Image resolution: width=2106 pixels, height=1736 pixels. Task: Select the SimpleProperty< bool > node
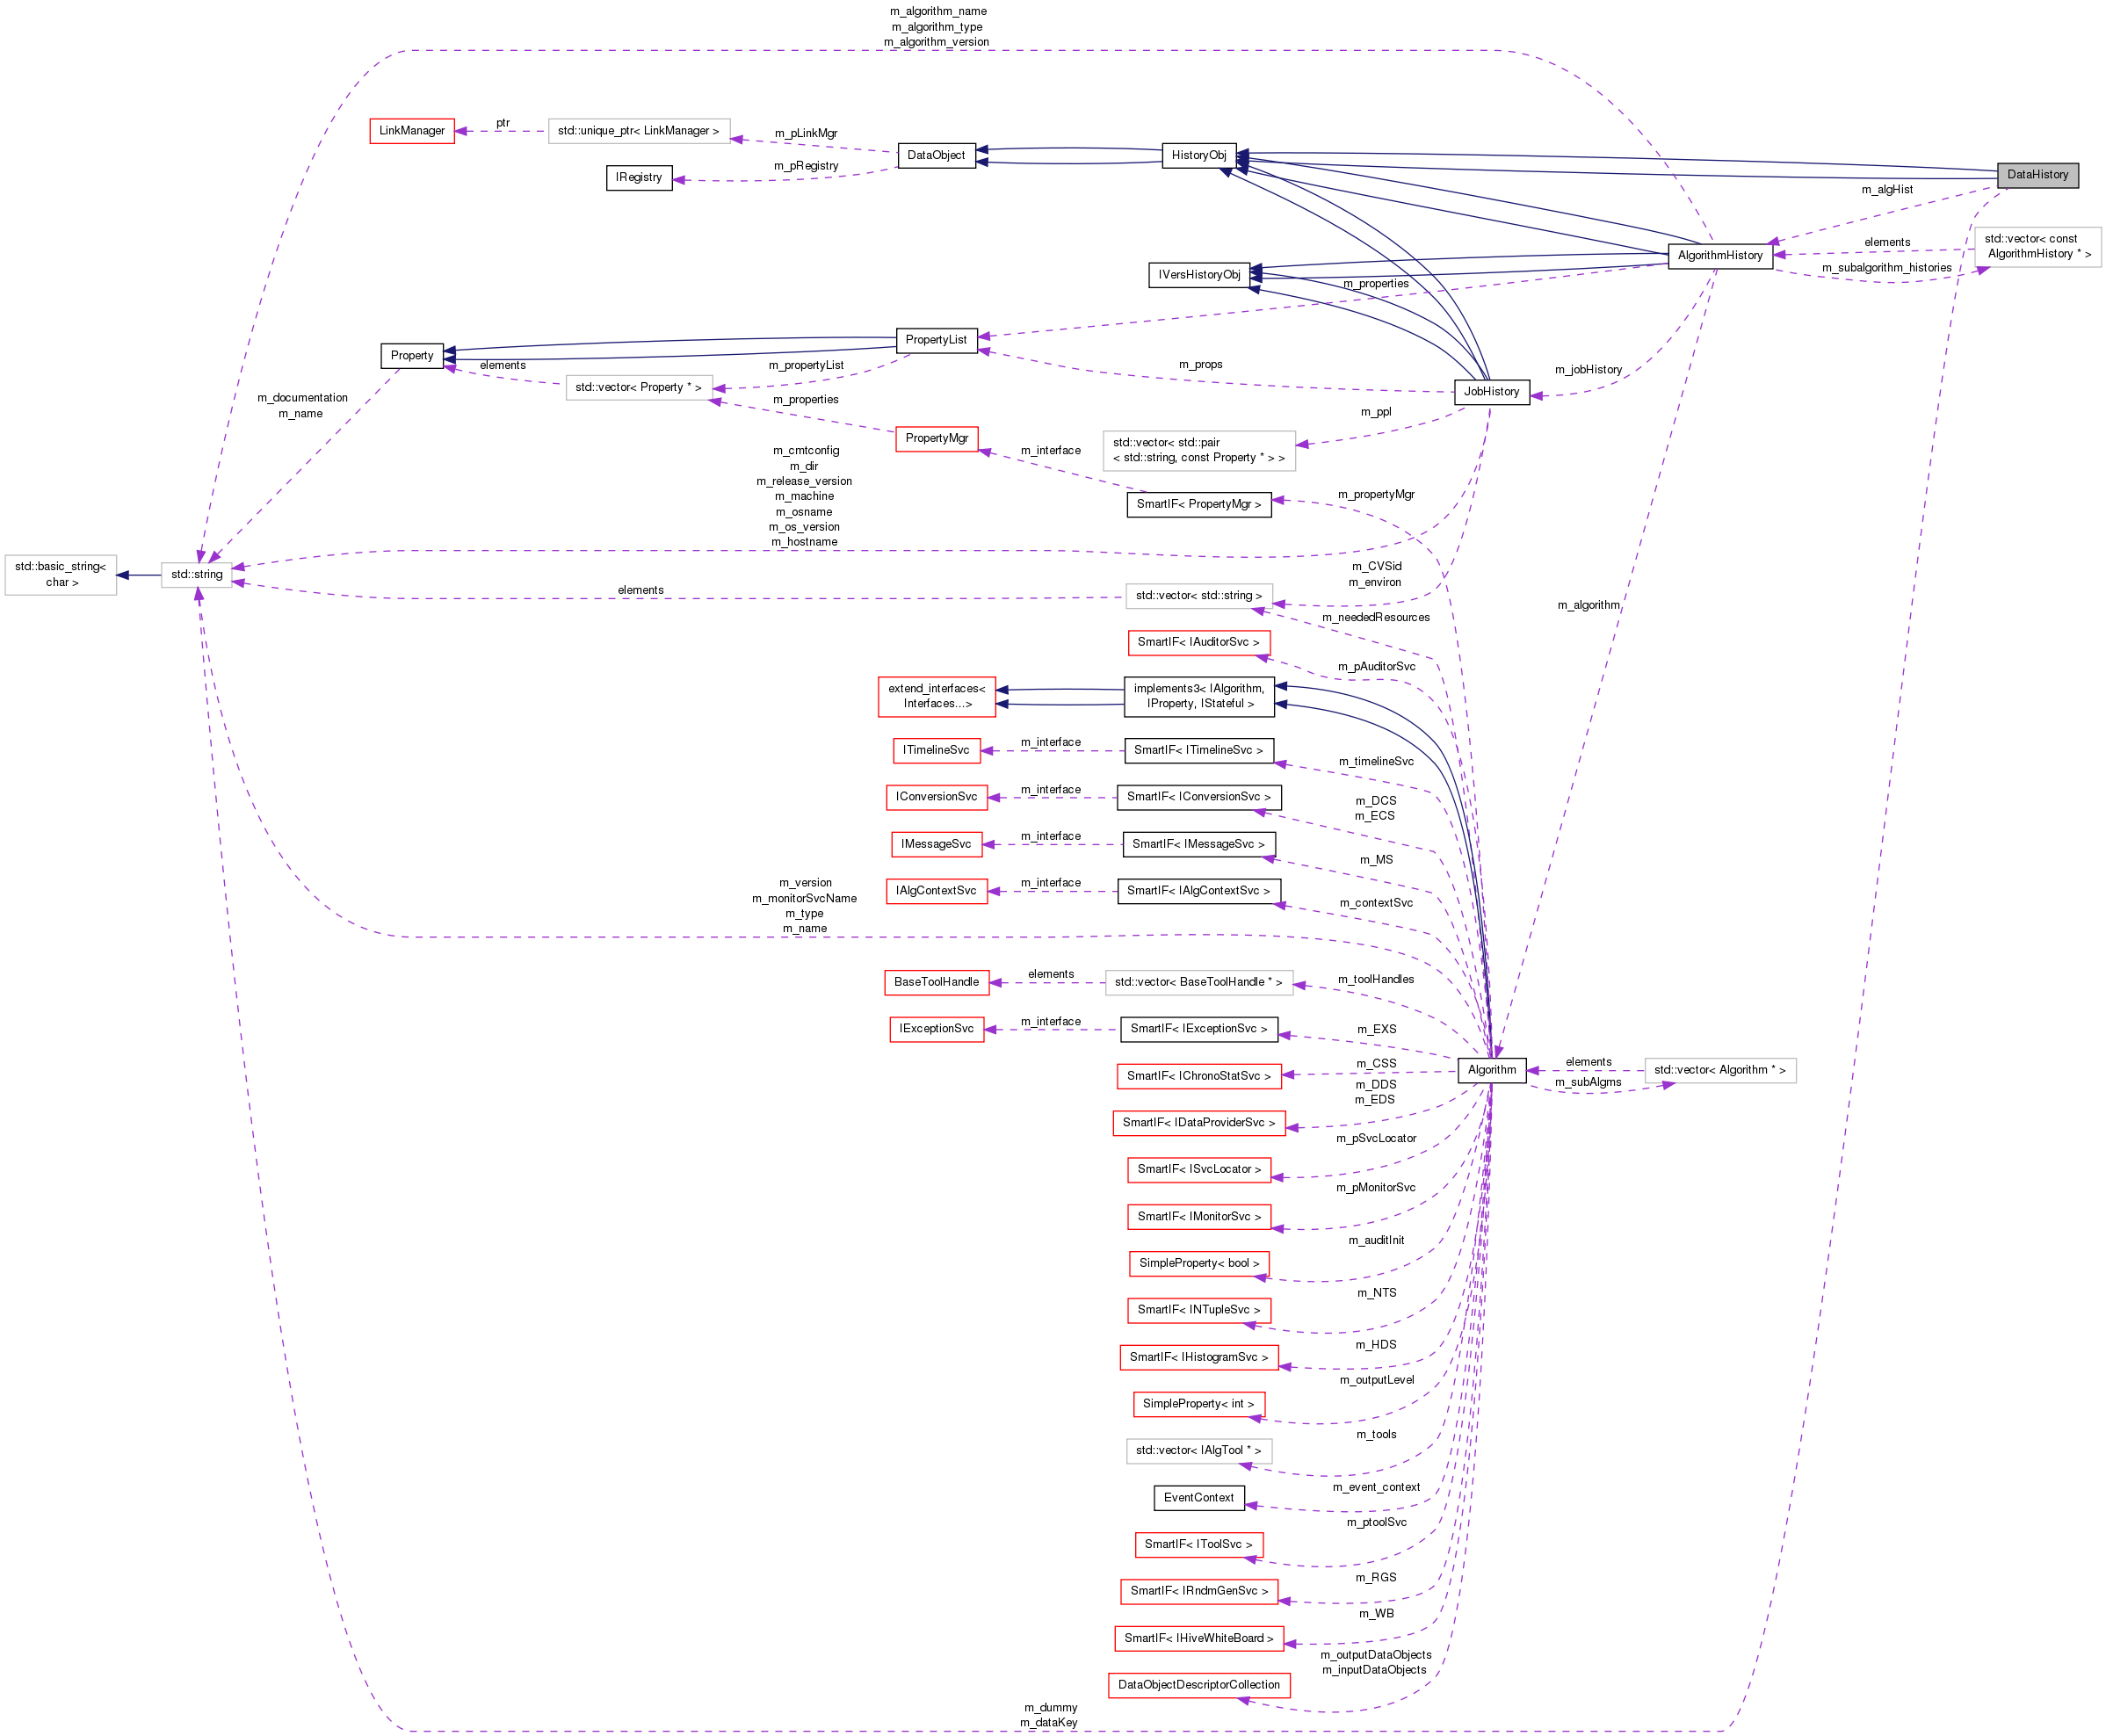tap(1198, 1263)
